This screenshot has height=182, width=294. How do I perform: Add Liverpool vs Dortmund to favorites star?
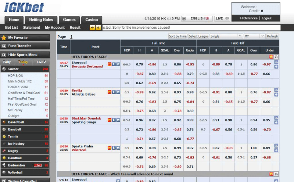click(x=118, y=64)
